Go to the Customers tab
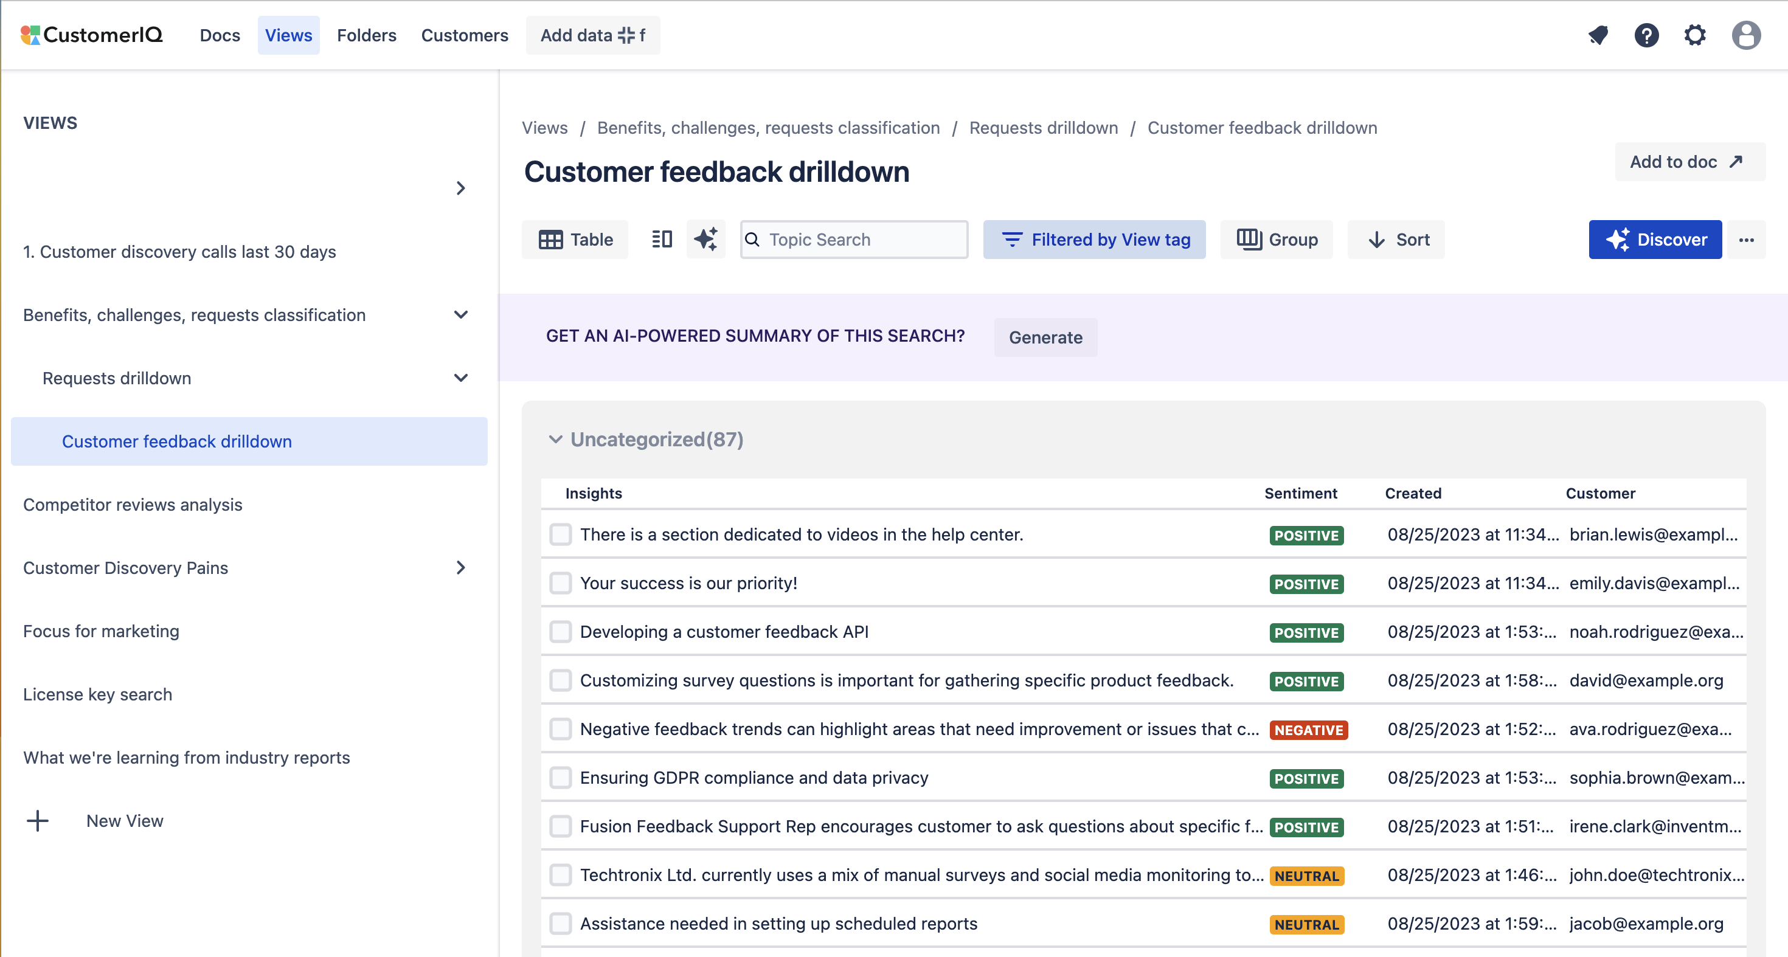1788x957 pixels. [465, 35]
